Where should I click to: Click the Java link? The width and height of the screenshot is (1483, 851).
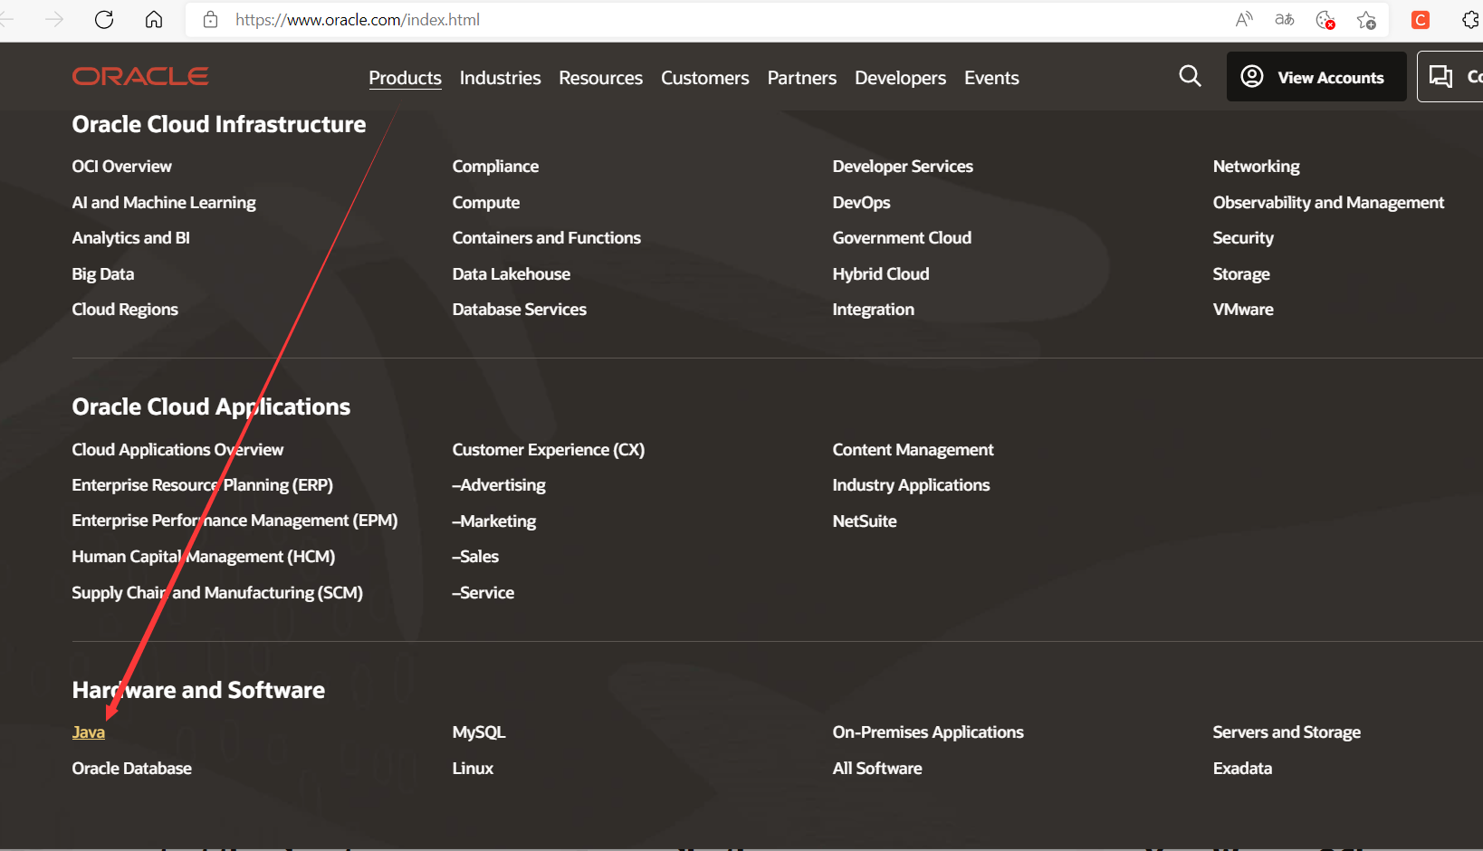pyautogui.click(x=89, y=732)
